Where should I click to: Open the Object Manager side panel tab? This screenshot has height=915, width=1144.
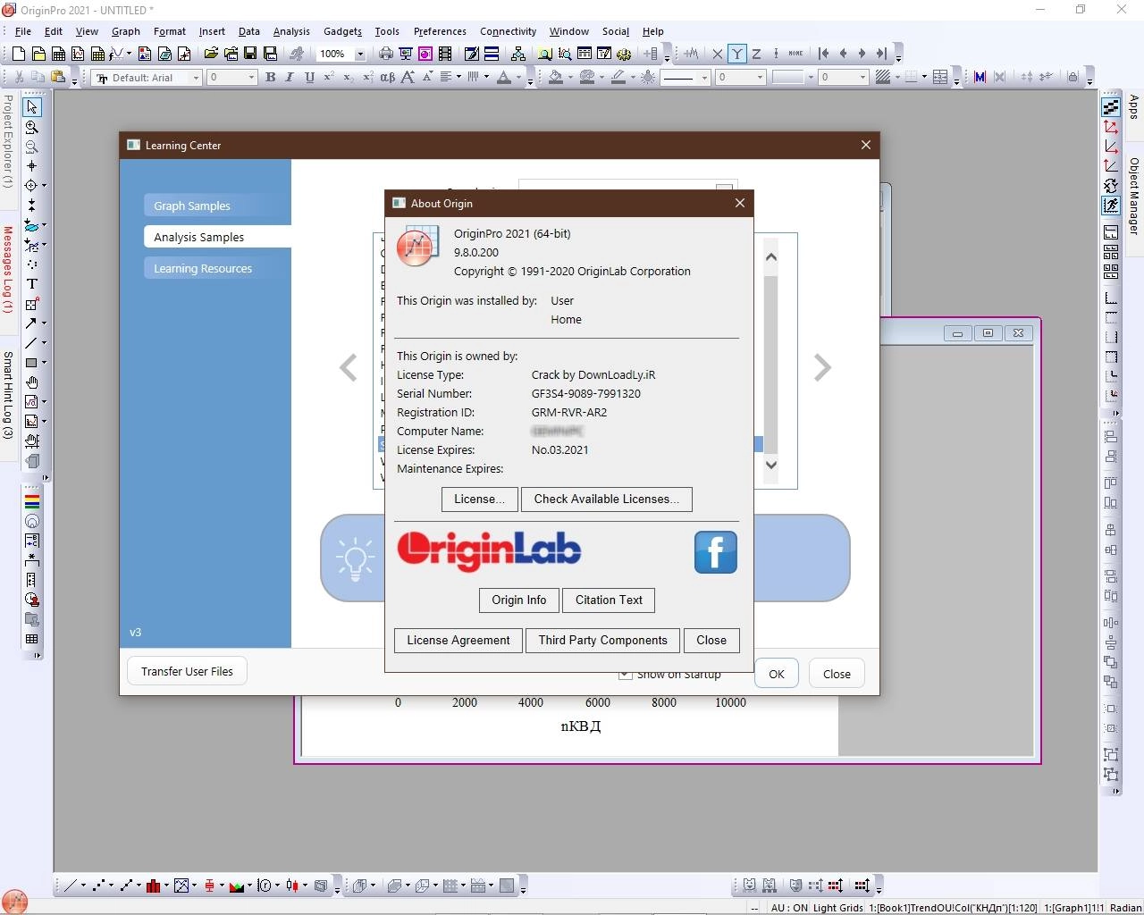click(x=1134, y=196)
